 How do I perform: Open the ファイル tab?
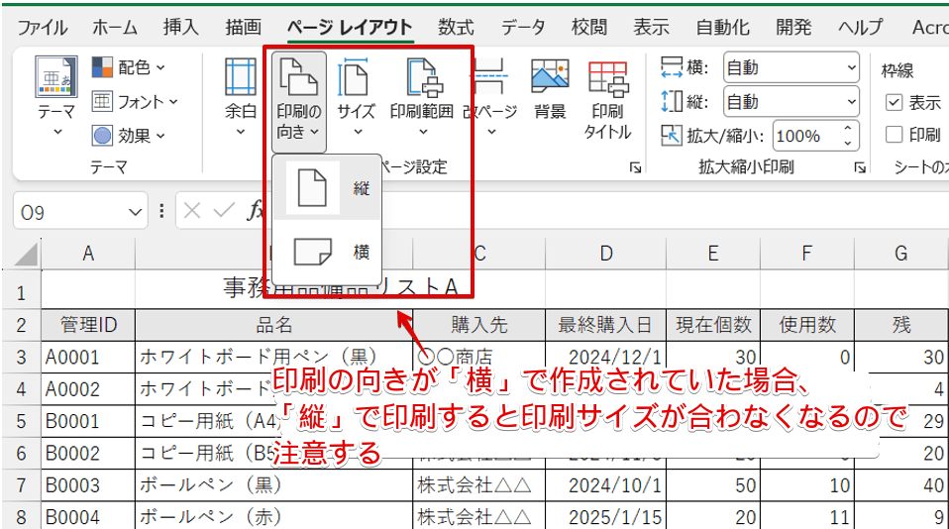pos(42,27)
